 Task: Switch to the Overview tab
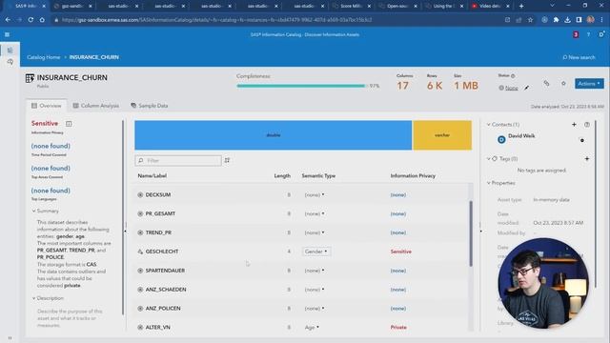pos(47,106)
